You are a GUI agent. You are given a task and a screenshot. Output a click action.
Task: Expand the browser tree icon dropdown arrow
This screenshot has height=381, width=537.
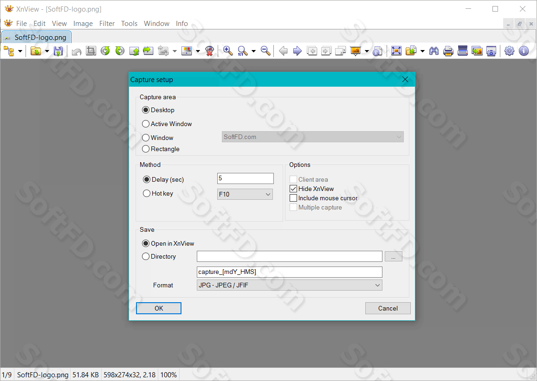pos(20,51)
